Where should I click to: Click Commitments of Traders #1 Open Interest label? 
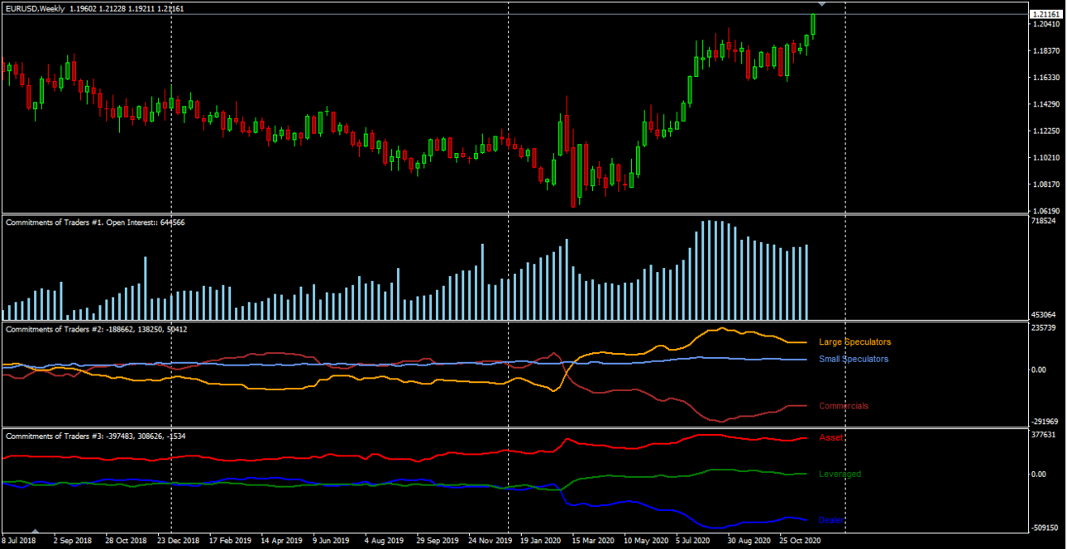[95, 222]
